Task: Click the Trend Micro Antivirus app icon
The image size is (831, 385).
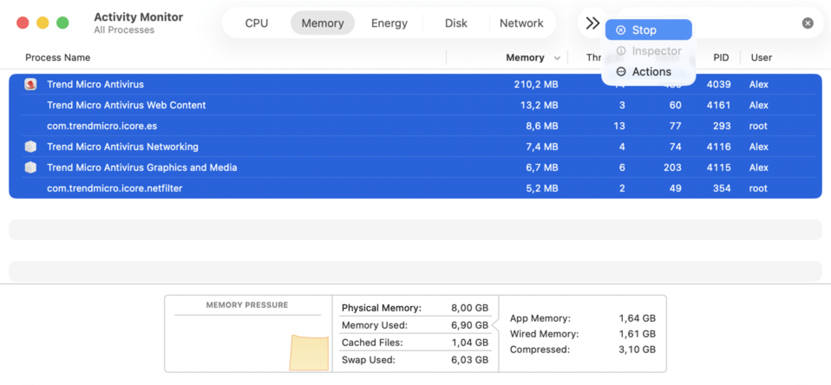Action: (x=30, y=84)
